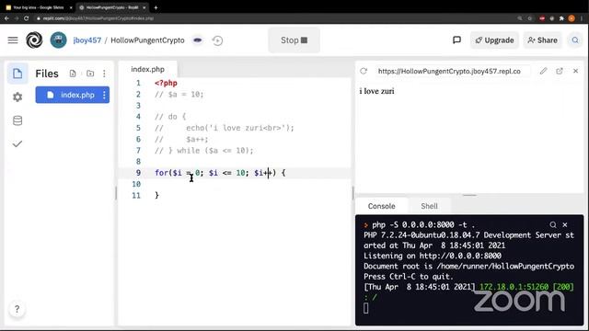Switch to the Shell tab
The height and width of the screenshot is (331, 589).
pyautogui.click(x=429, y=206)
